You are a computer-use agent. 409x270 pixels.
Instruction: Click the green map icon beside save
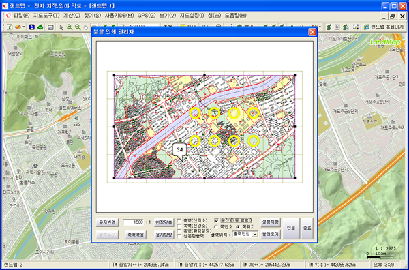[40, 27]
